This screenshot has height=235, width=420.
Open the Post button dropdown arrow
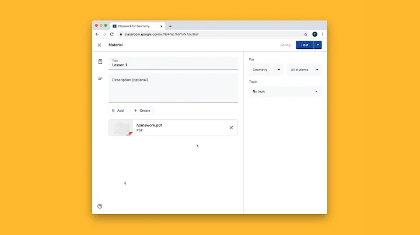click(318, 45)
